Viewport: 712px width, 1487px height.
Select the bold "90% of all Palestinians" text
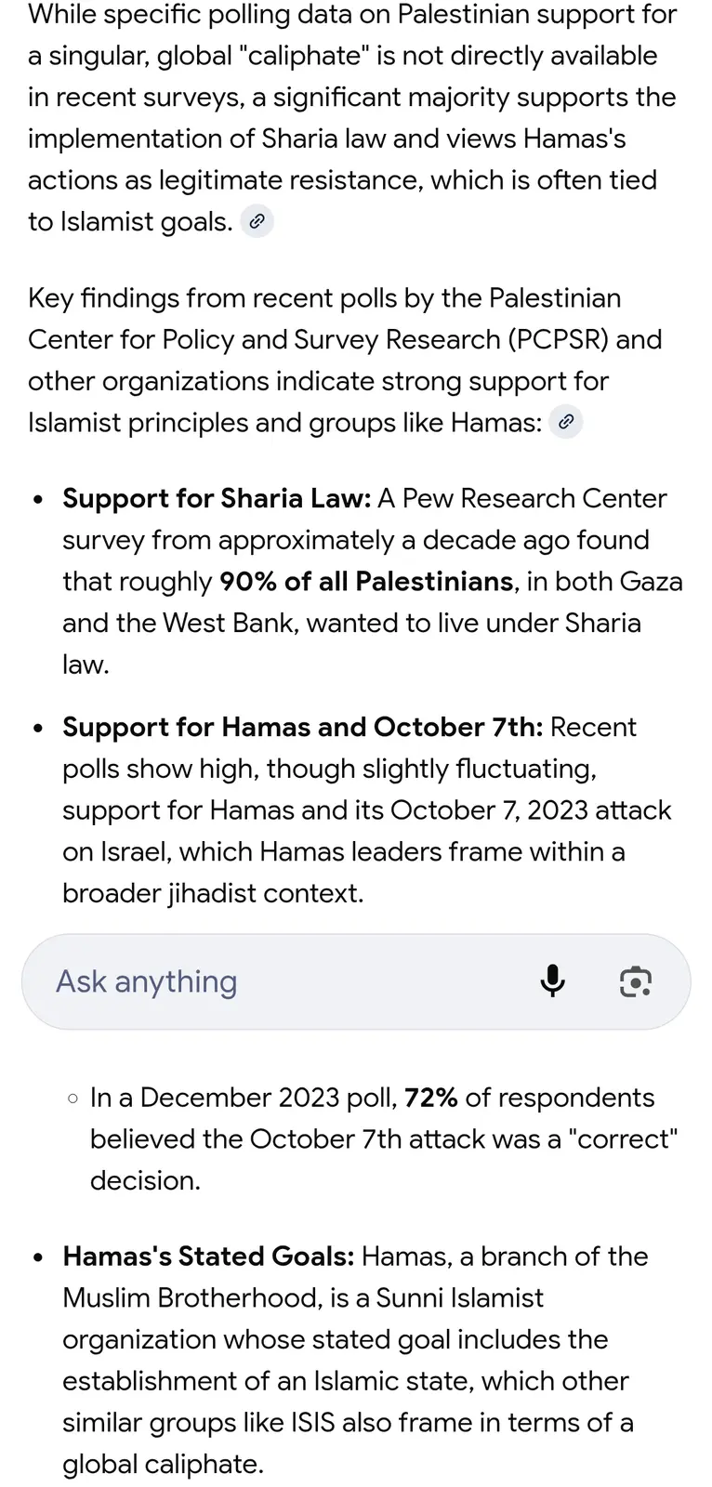(x=365, y=582)
